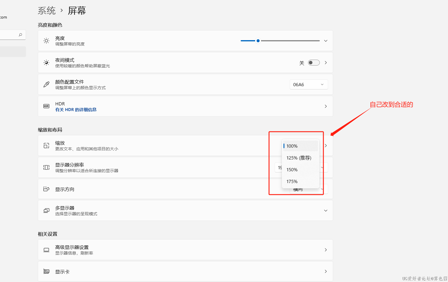448x282 pixels.
Task: Open the 多显示器 row
Action: point(185,211)
